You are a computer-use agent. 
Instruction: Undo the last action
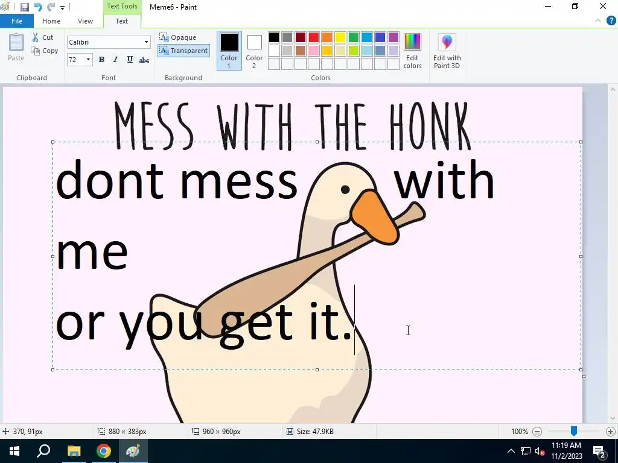point(38,7)
